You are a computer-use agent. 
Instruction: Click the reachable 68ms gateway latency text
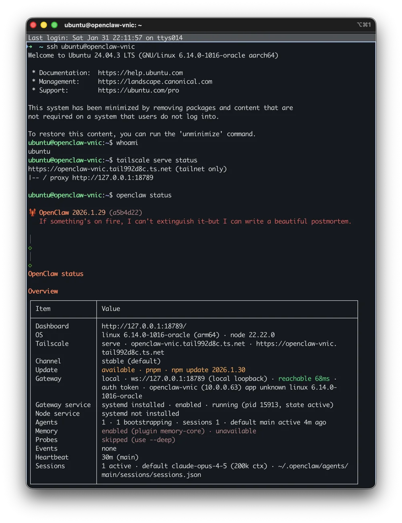(304, 378)
